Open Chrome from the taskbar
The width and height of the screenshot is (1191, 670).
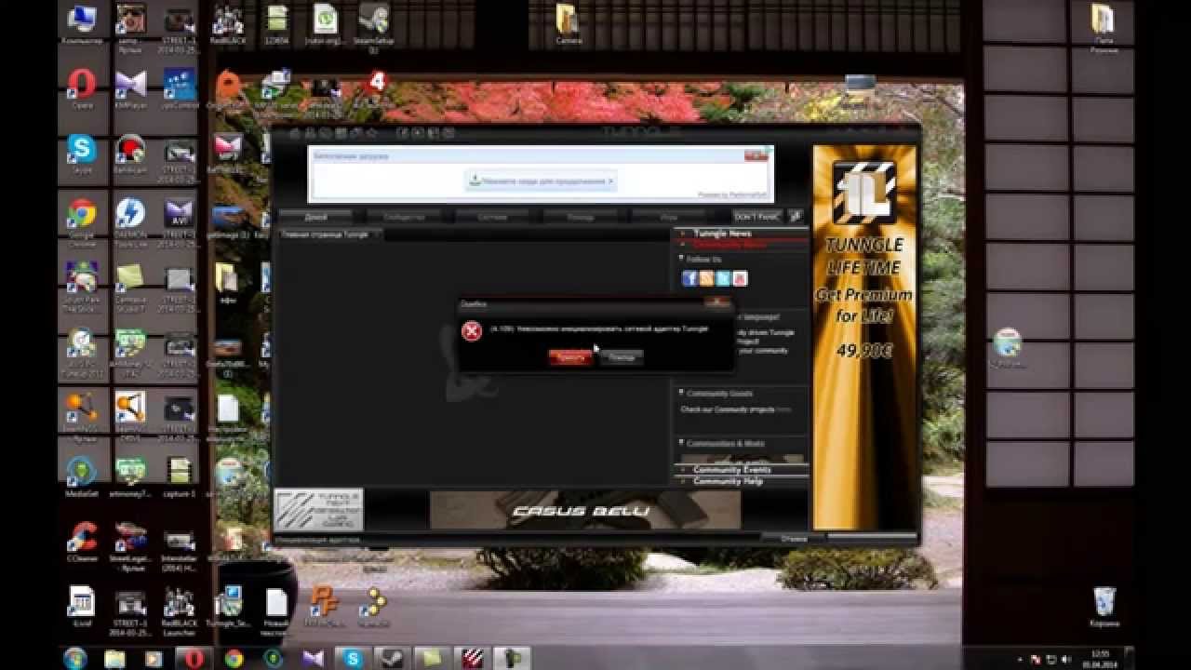click(x=234, y=658)
